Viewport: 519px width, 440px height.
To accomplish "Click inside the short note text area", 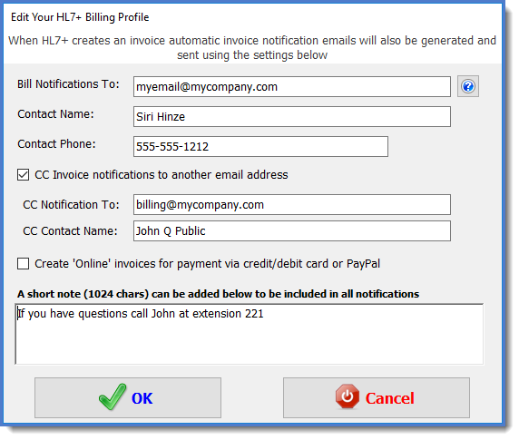I will [249, 334].
